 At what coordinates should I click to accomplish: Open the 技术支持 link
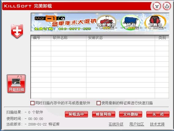tap(157, 124)
